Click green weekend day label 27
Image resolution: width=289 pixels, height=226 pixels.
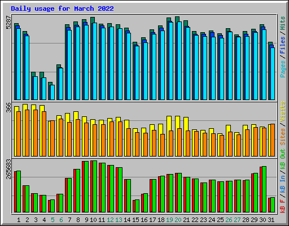coord(237,220)
